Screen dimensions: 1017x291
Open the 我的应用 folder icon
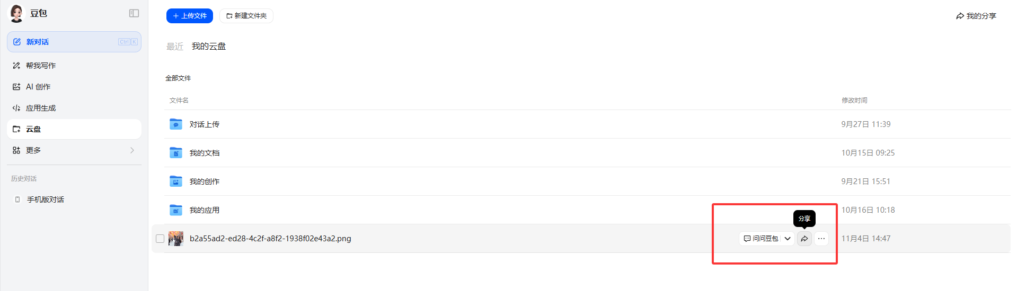176,210
